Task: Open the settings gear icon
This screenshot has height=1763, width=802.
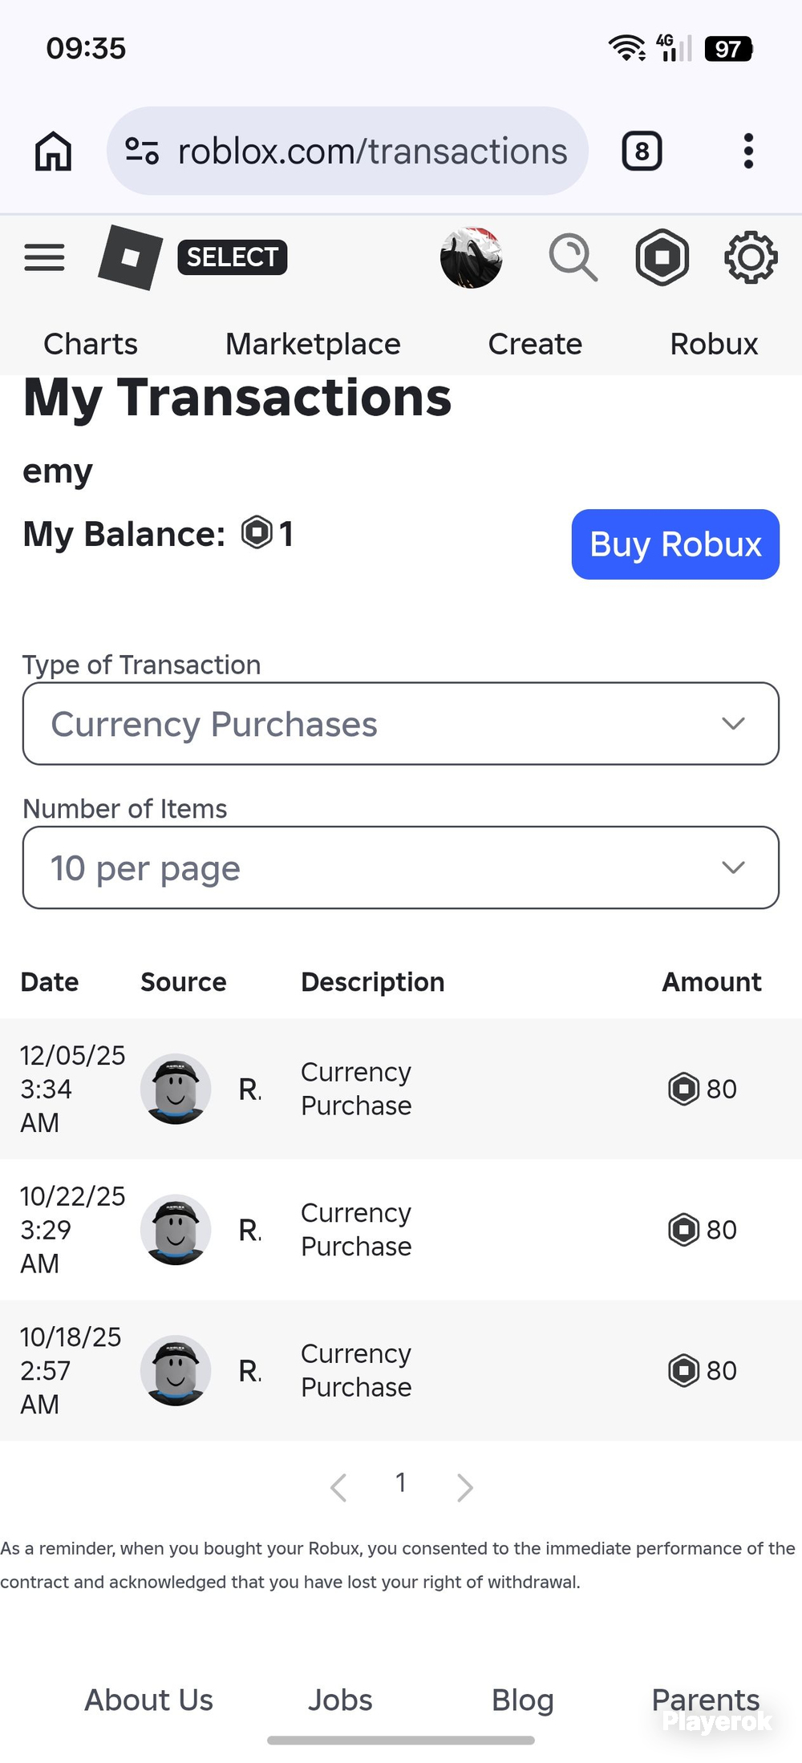Action: point(751,257)
